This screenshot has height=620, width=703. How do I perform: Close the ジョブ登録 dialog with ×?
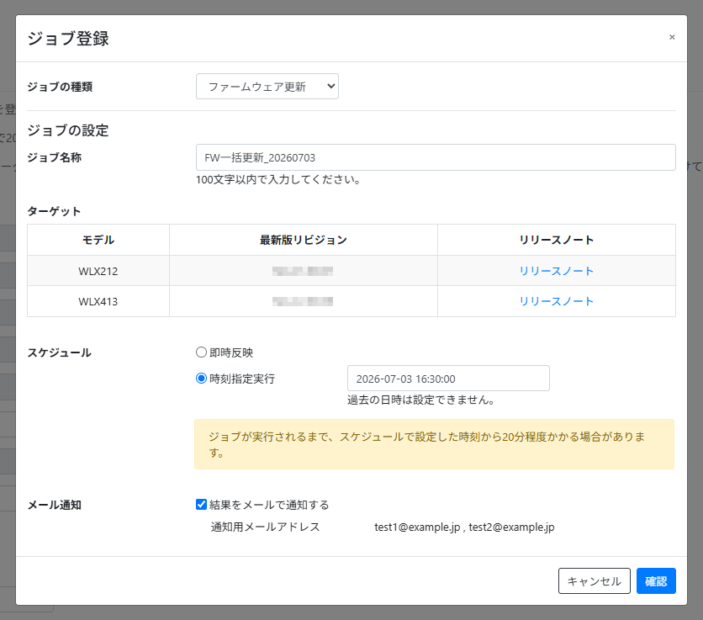tap(672, 37)
